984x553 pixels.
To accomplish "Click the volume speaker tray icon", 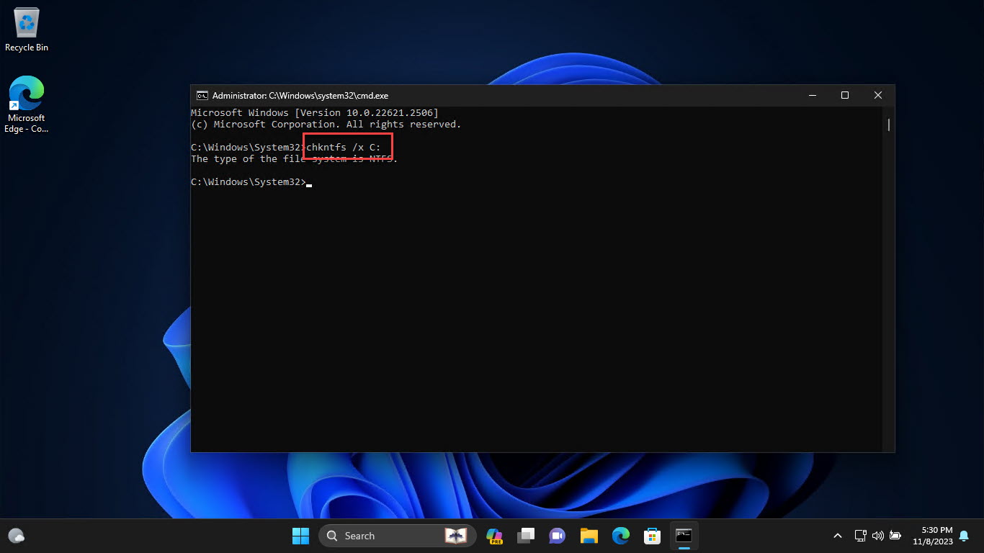I will tap(877, 536).
